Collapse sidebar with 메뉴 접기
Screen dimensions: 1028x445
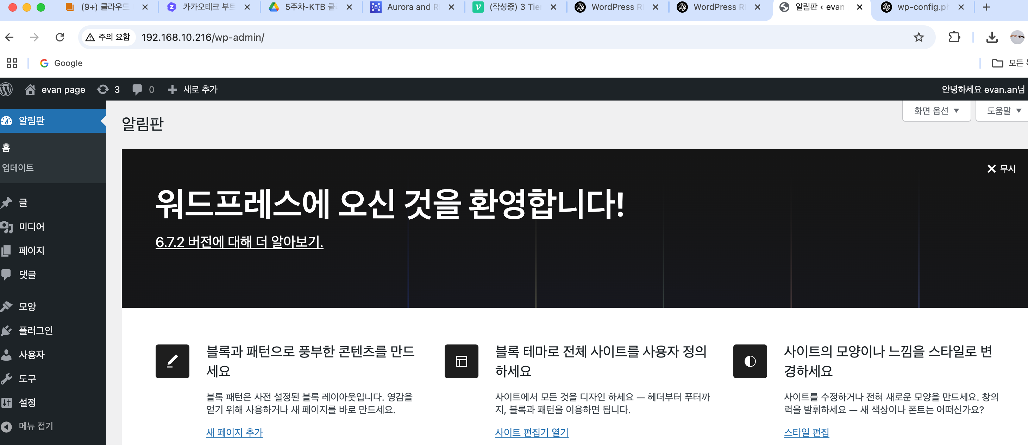click(x=36, y=426)
